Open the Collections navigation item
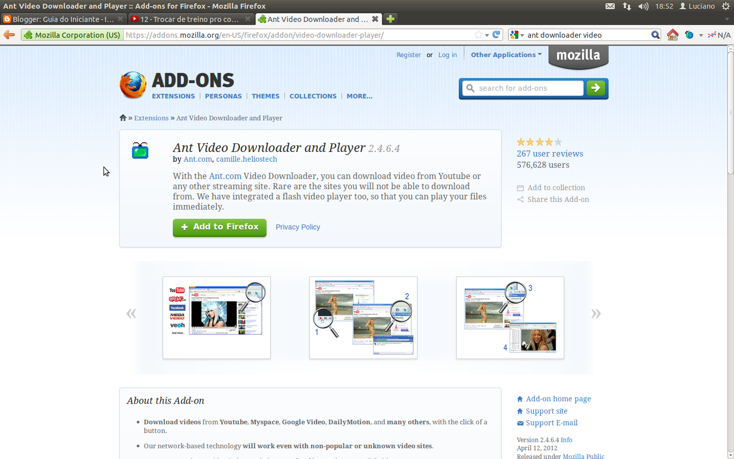The height and width of the screenshot is (459, 734). (x=313, y=96)
